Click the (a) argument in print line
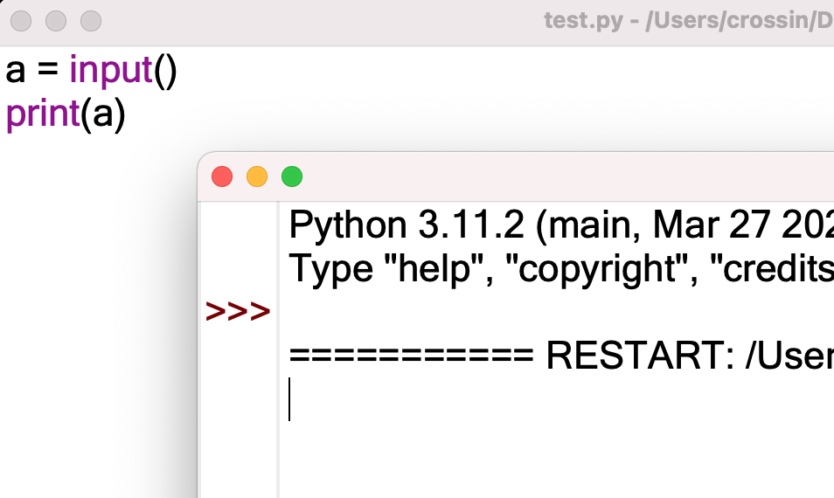The height and width of the screenshot is (498, 834). [103, 114]
